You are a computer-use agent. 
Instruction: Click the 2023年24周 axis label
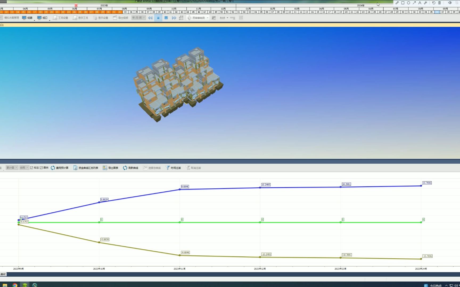421,269
